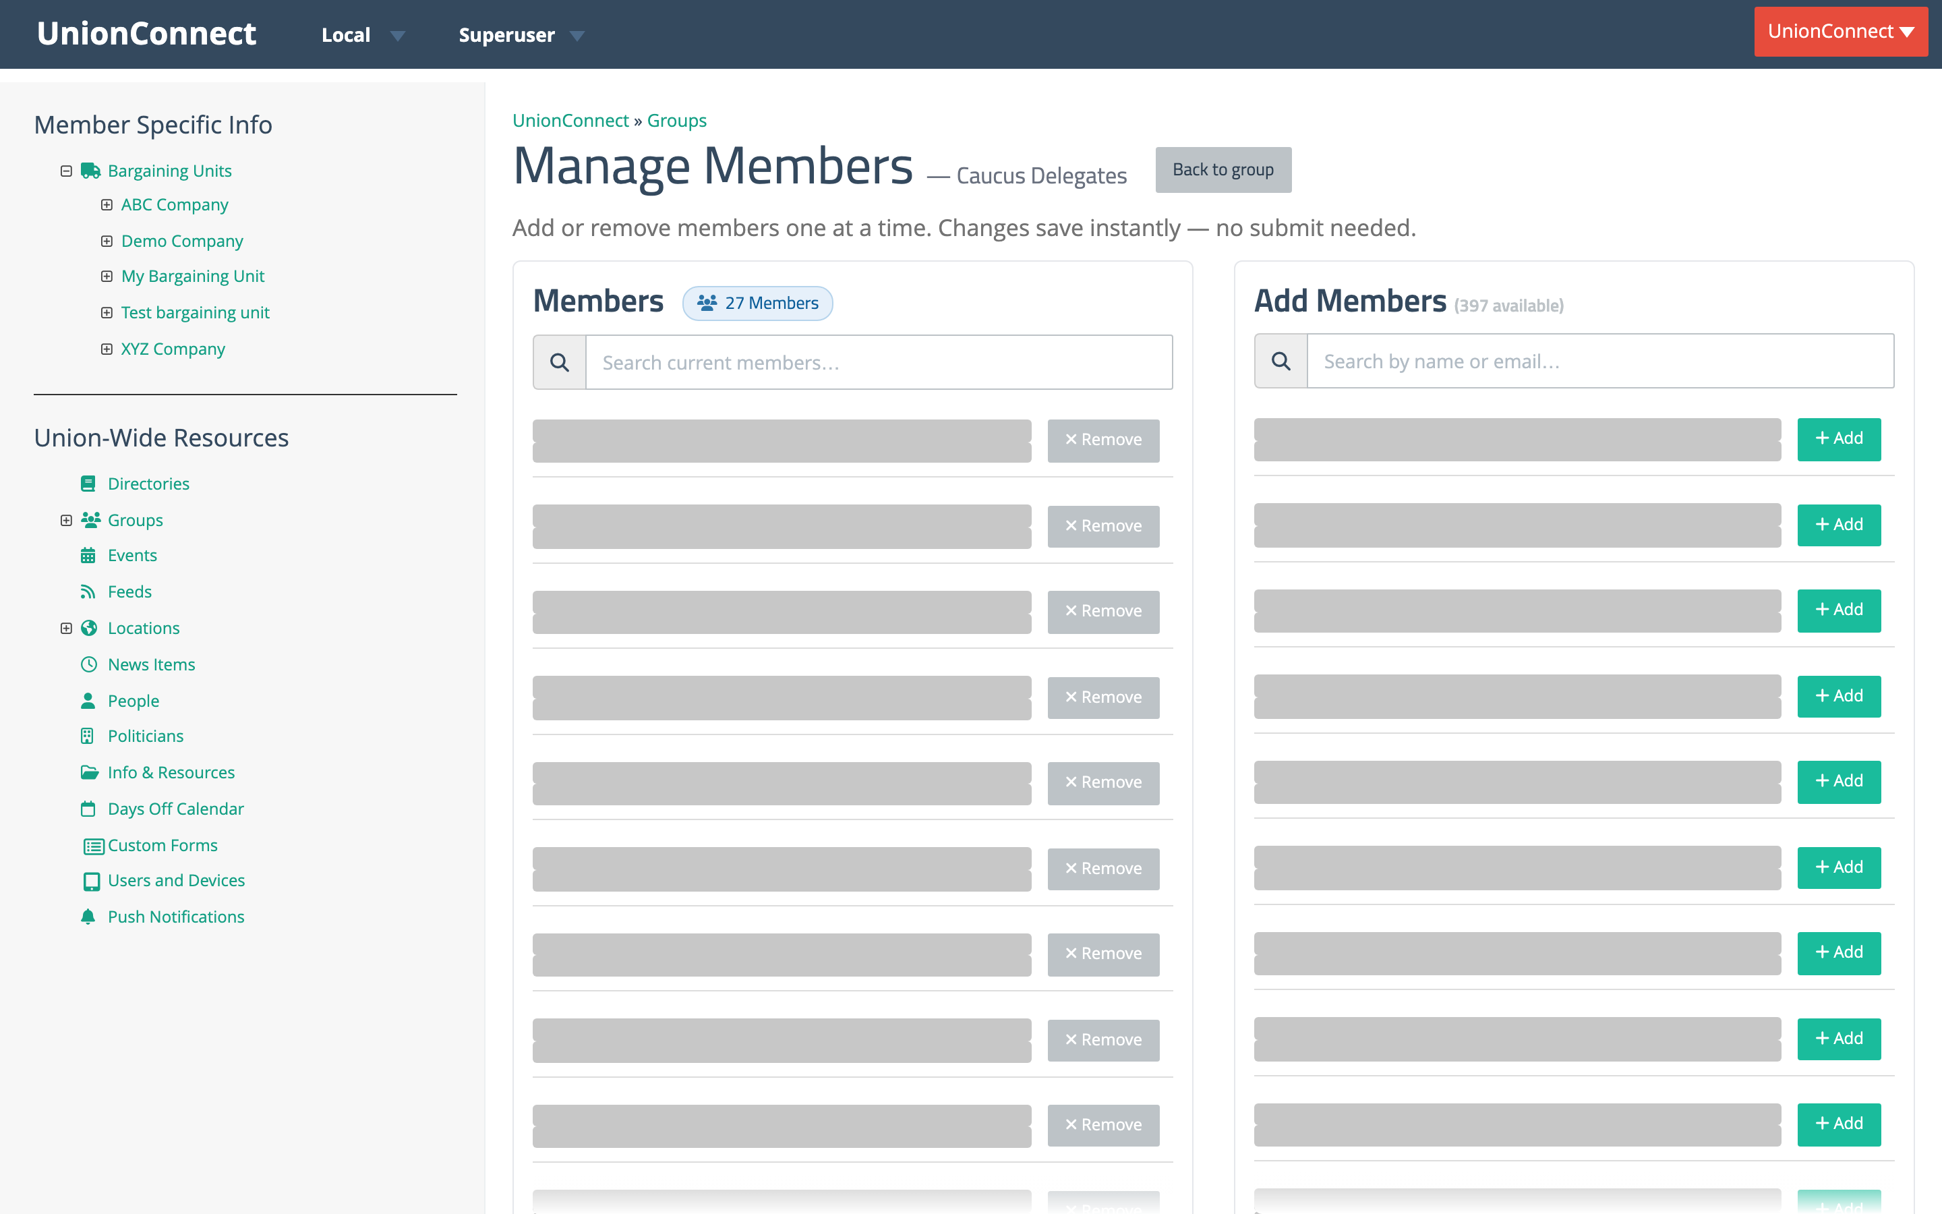Focus the Search by name or email field

point(1600,362)
